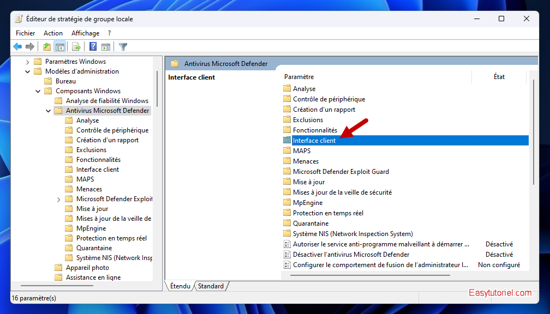Expand Paramètres Windows tree node
The height and width of the screenshot is (314, 550).
pyautogui.click(x=27, y=62)
